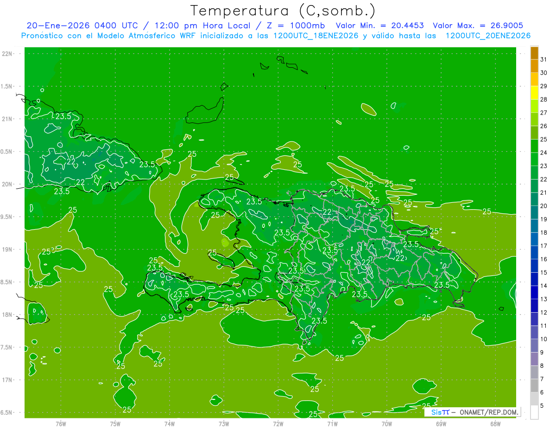Click the color scale label '31'
The height and width of the screenshot is (430, 556).
point(544,59)
